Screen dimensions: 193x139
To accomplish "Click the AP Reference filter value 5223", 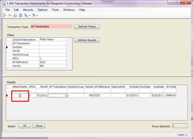I will pos(53,62).
